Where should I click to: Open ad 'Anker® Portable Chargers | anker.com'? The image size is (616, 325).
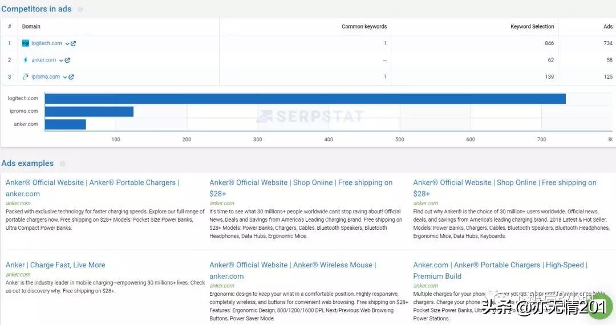click(92, 188)
